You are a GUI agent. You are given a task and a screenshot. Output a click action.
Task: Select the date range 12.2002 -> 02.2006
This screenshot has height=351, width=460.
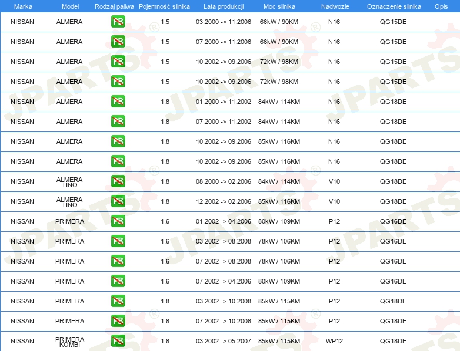pos(224,201)
